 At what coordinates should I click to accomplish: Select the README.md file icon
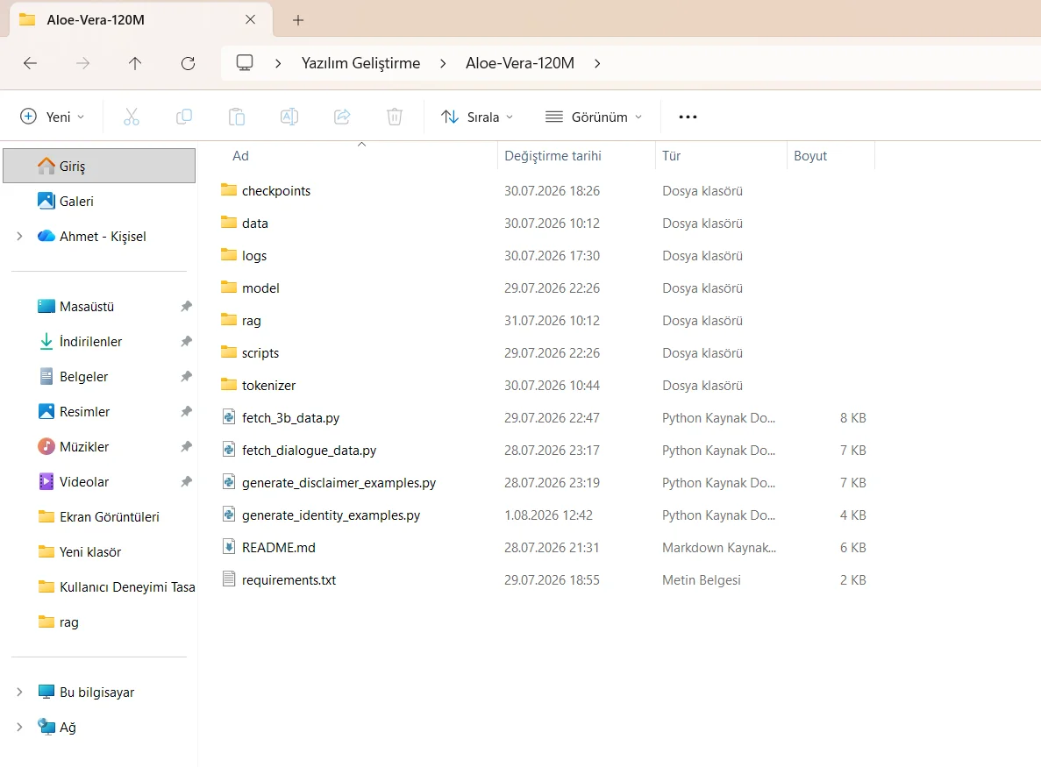pyautogui.click(x=228, y=547)
